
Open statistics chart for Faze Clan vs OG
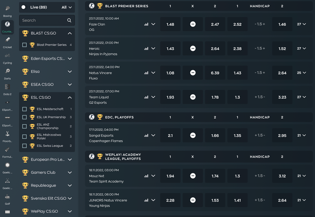click(146, 24)
